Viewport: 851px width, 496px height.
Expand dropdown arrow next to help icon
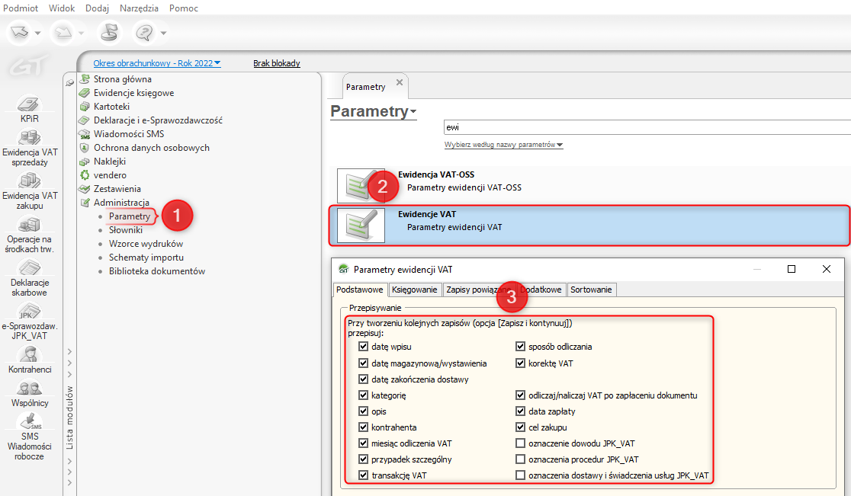point(163,33)
